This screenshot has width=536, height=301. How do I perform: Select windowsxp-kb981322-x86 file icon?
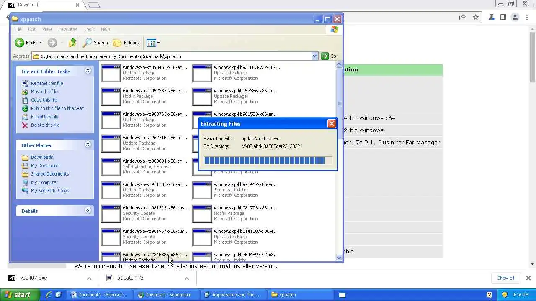(x=111, y=214)
